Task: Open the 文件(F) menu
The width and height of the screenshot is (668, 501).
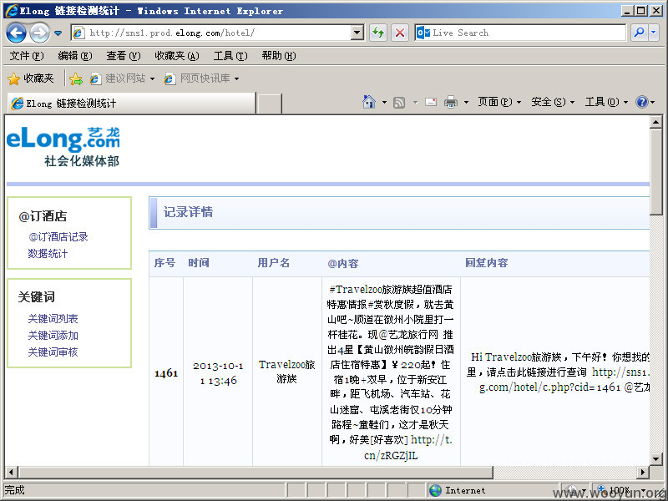Action: pos(27,56)
